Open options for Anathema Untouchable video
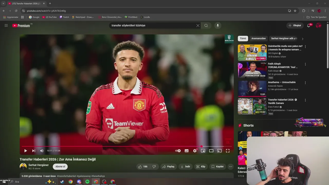 point(305,83)
